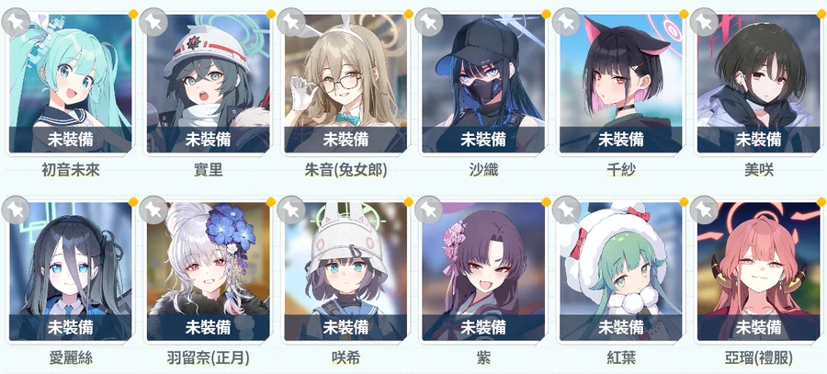Toggle pin for 紫 character
Viewport: 827px width, 374px height.
[429, 210]
